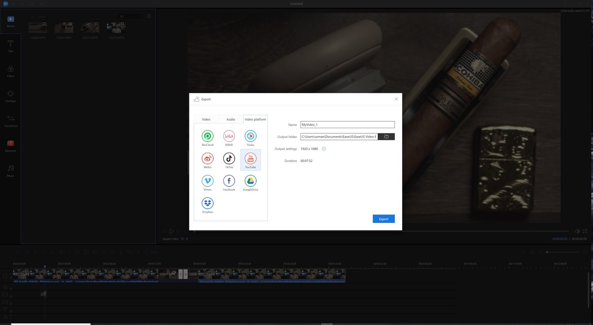Click the timeline playhead marker
Screen dimensions: 593x325
point(45,267)
